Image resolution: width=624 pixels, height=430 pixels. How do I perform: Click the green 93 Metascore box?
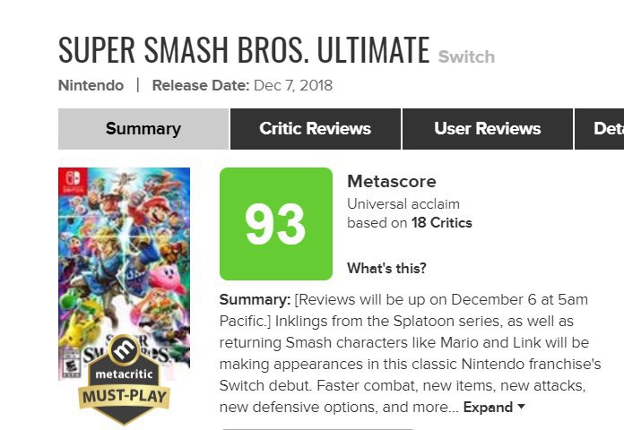tap(275, 224)
